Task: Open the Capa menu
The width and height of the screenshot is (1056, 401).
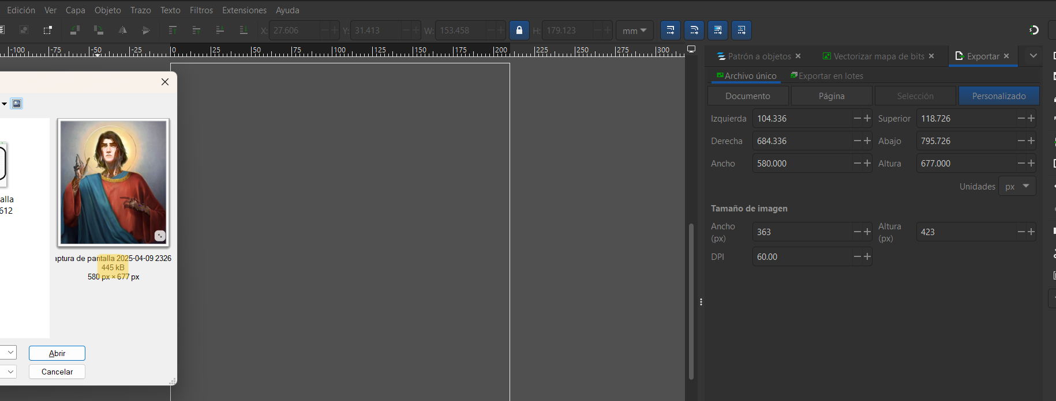Action: tap(75, 10)
